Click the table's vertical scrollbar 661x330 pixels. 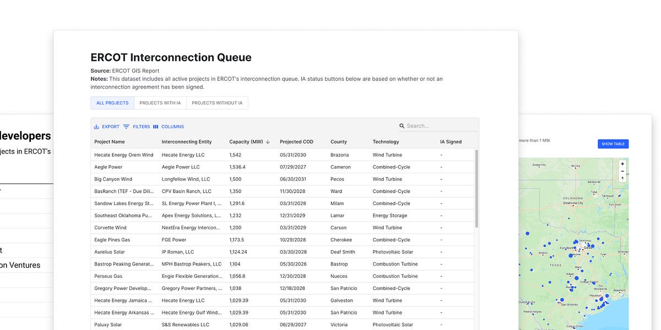tap(476, 189)
